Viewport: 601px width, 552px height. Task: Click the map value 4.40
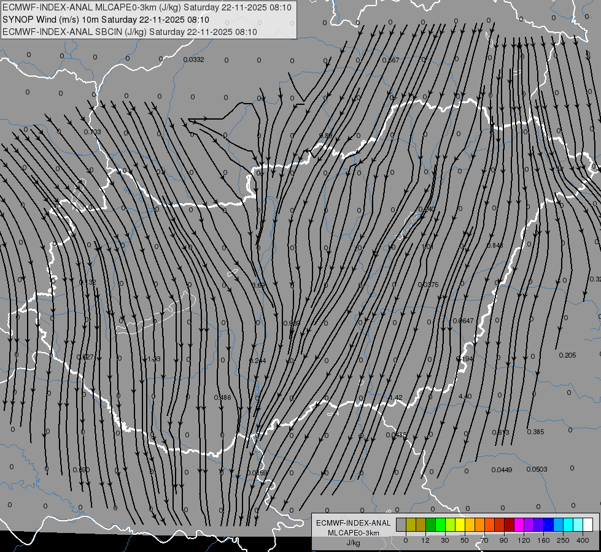(465, 396)
